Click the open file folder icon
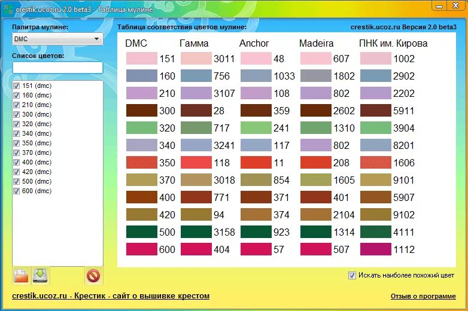468x311 pixels. coord(21,276)
